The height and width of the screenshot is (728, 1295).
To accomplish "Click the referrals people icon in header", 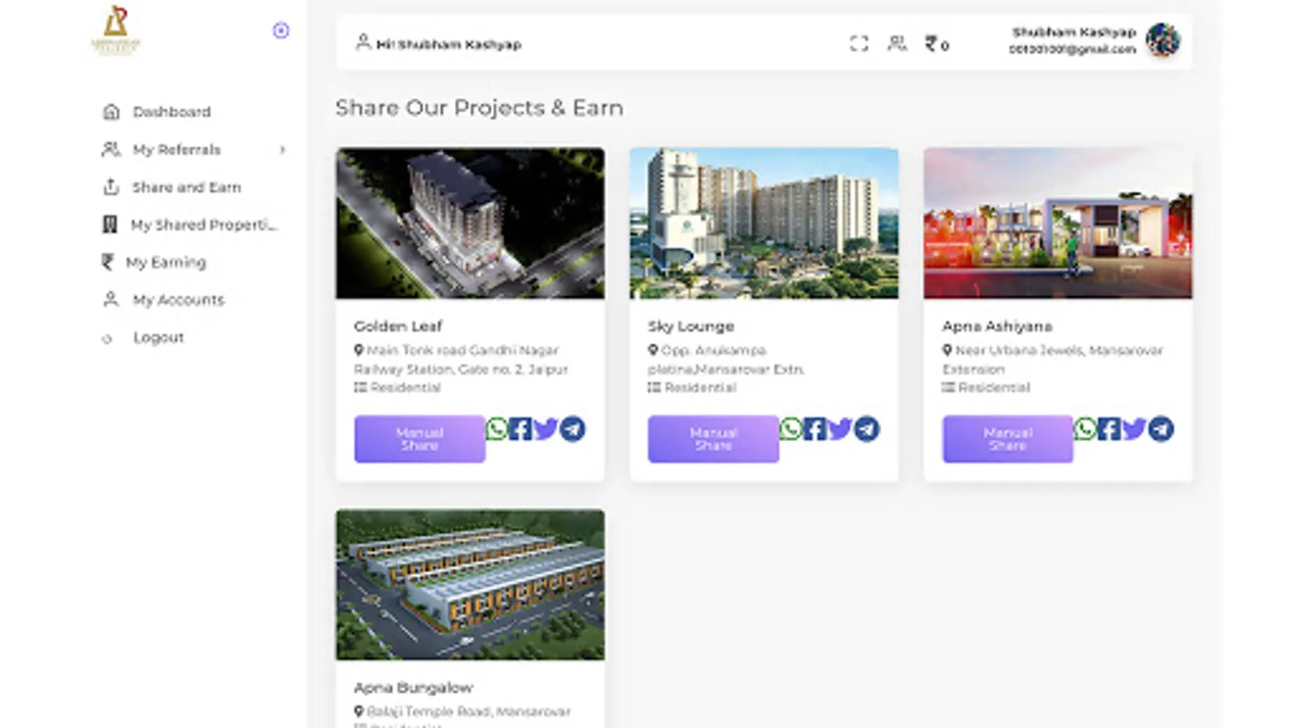I will point(897,43).
